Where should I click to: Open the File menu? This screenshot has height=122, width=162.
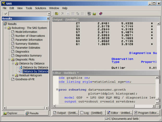point(4,8)
